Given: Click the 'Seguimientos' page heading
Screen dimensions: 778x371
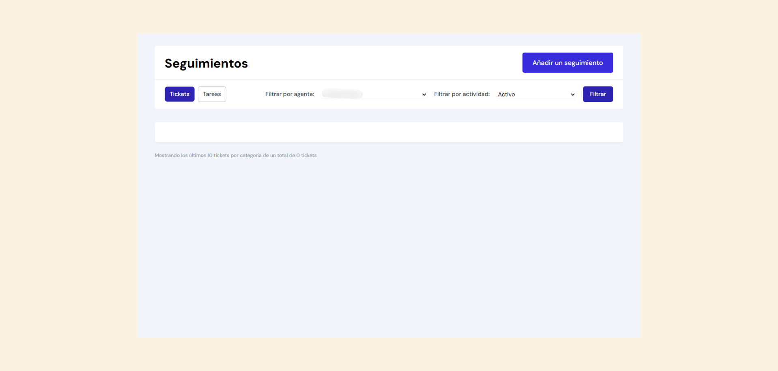Looking at the screenshot, I should click(206, 63).
